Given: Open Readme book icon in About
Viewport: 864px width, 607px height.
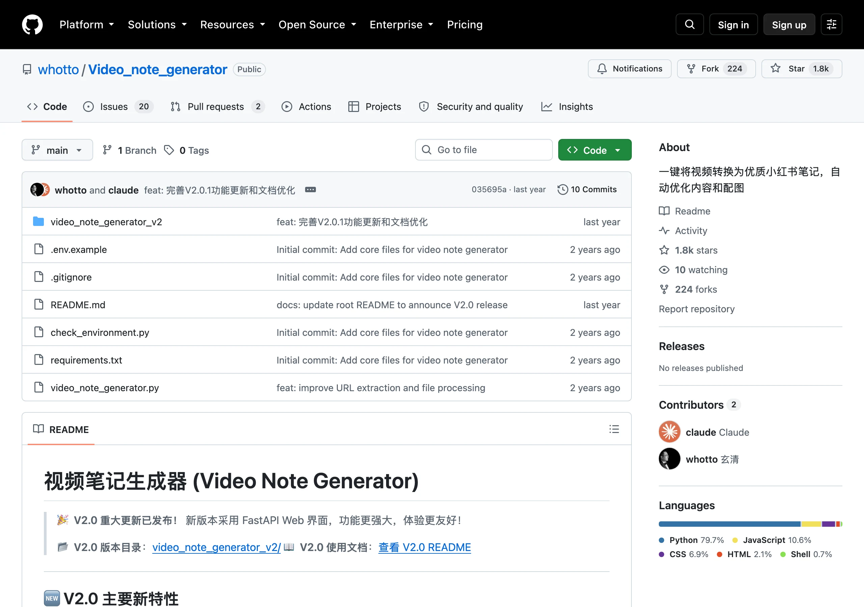Looking at the screenshot, I should pyautogui.click(x=664, y=211).
